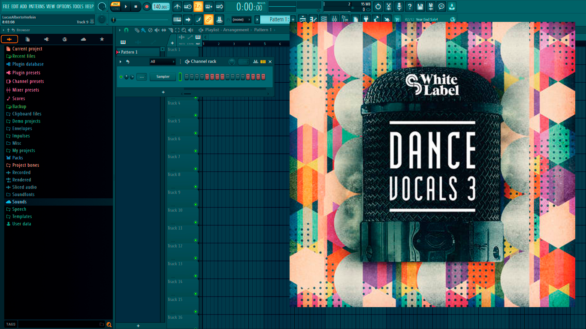Toggle the playlist magnet snap icon
This screenshot has width=586, height=329.
click(126, 30)
